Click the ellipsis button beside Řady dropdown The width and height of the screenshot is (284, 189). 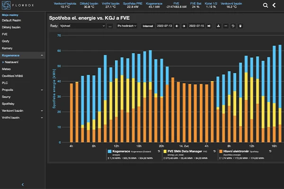click(110, 26)
